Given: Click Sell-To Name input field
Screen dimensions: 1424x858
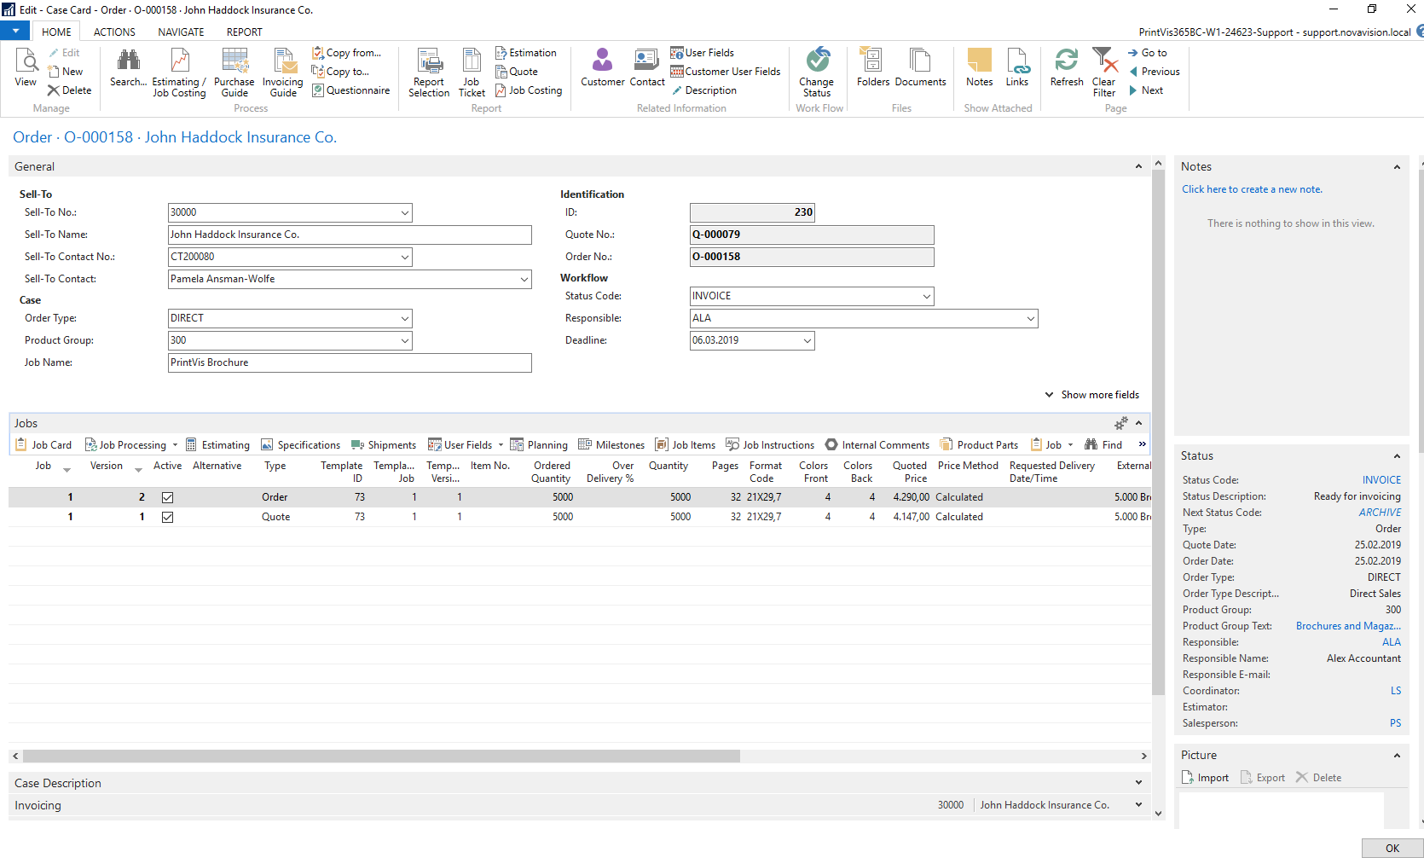Looking at the screenshot, I should 350,235.
